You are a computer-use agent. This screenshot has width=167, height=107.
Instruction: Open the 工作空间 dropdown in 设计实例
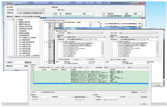tap(31, 10)
